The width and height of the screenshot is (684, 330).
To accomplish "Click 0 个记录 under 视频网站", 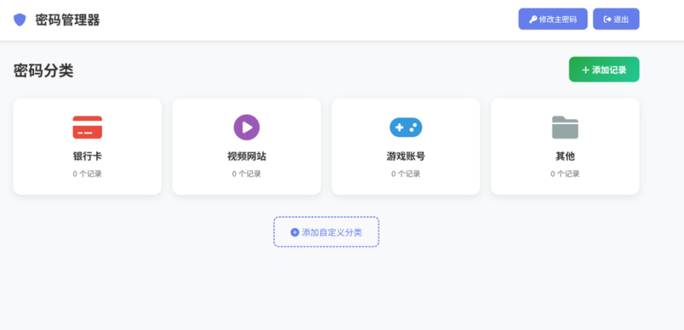I will coord(247,174).
